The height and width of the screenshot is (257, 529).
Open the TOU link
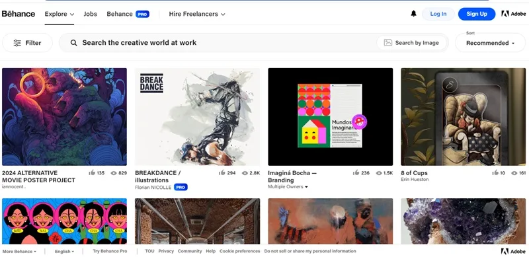[x=149, y=251]
